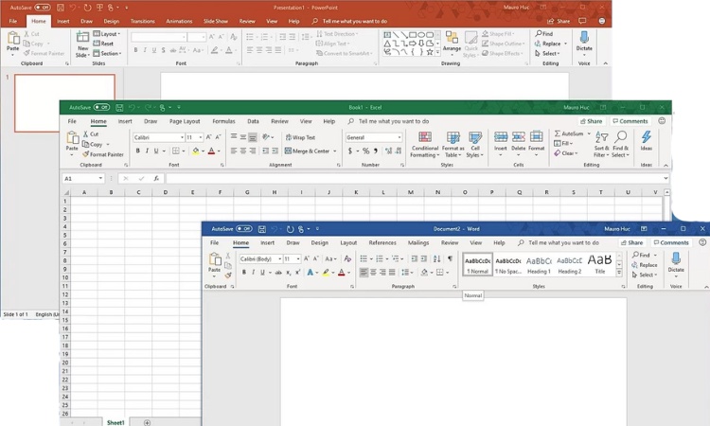Toggle Underline in the Word ribbon

click(x=262, y=272)
